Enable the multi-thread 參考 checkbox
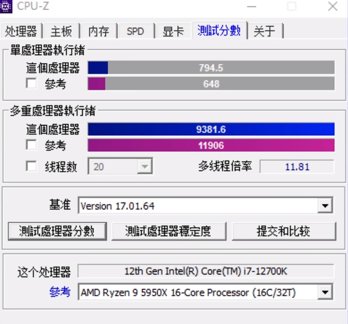The height and width of the screenshot is (324, 348). pos(31,145)
